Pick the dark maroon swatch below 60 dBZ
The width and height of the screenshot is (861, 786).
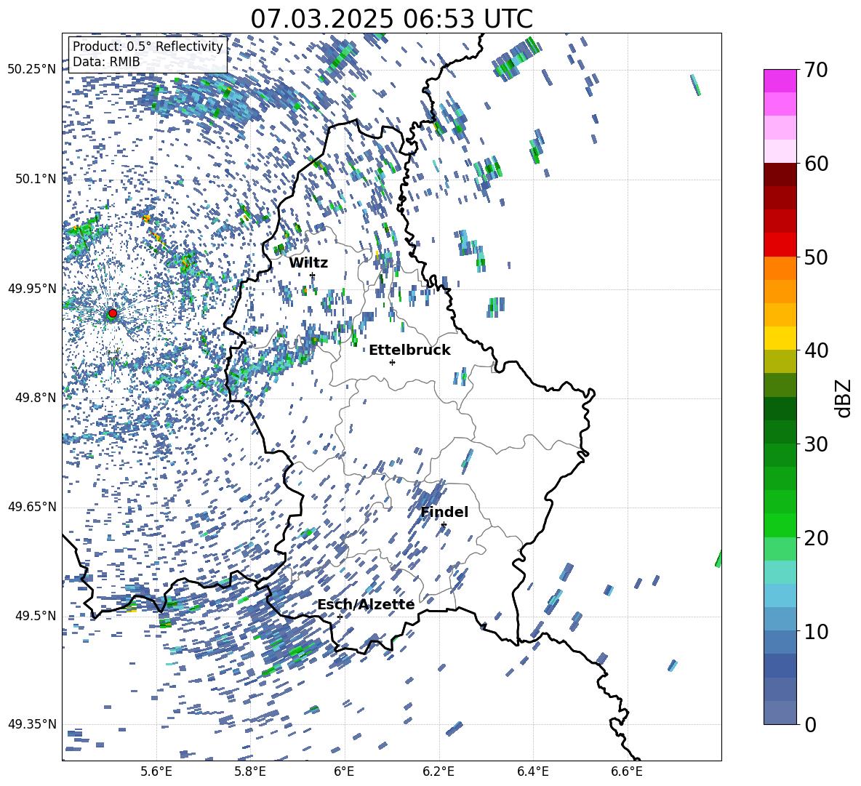(780, 175)
